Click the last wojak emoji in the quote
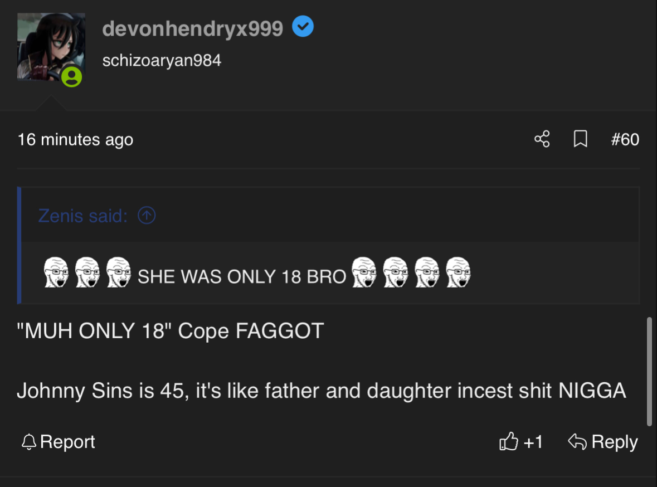Screen dimensions: 657x487 (x=458, y=272)
